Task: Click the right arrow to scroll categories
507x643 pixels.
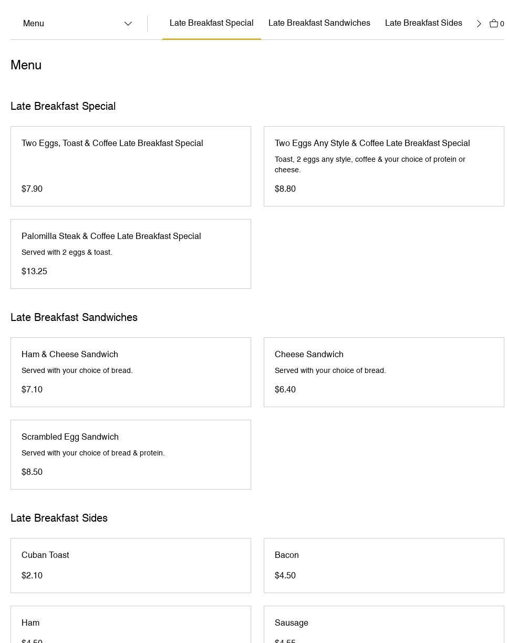Action: coord(479,24)
